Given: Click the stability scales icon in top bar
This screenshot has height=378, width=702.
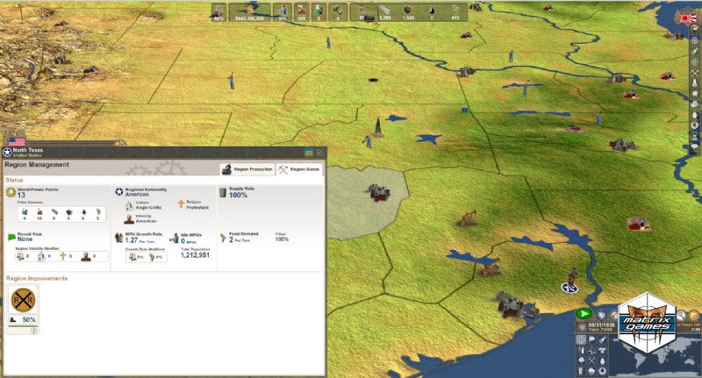Looking at the screenshot, I should coord(219,10).
